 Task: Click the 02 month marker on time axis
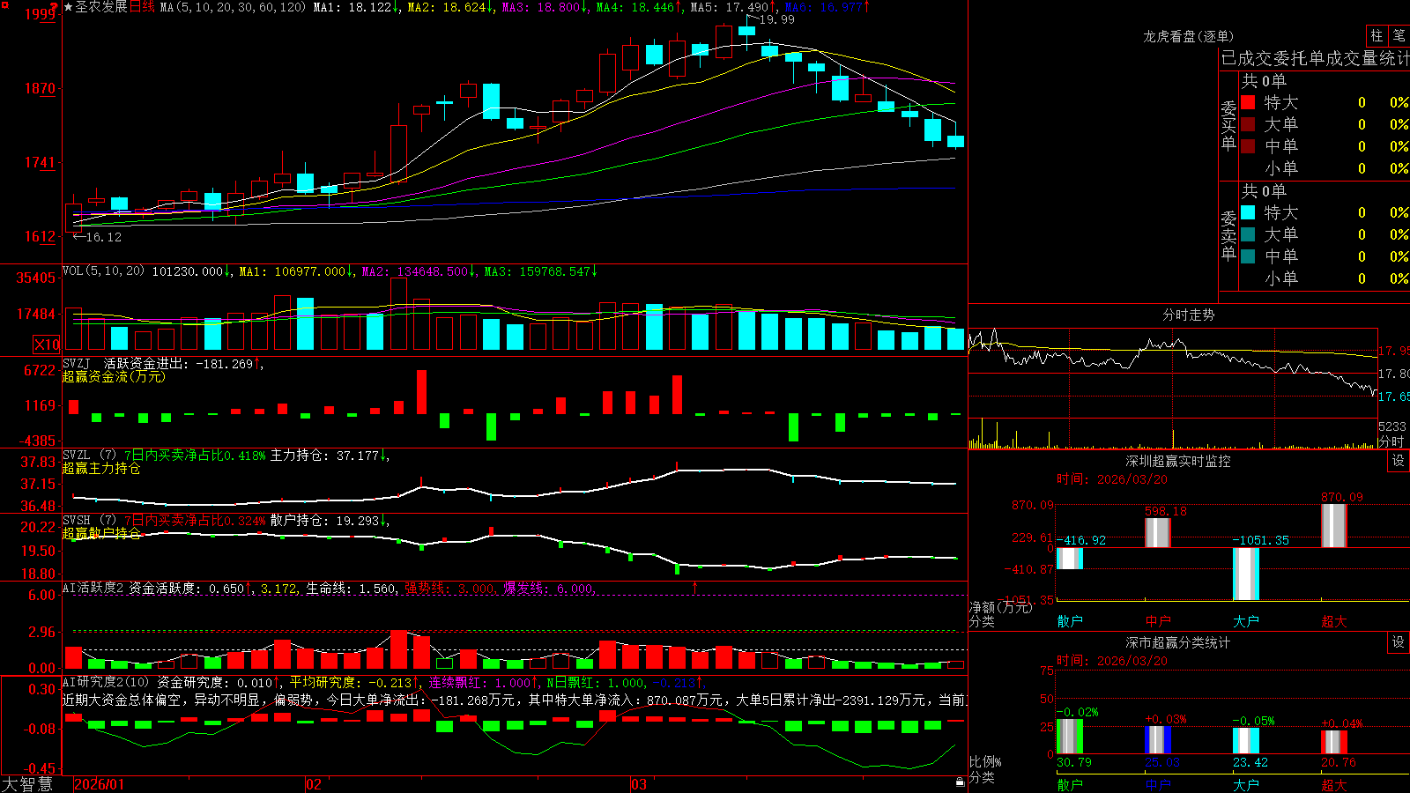point(313,784)
